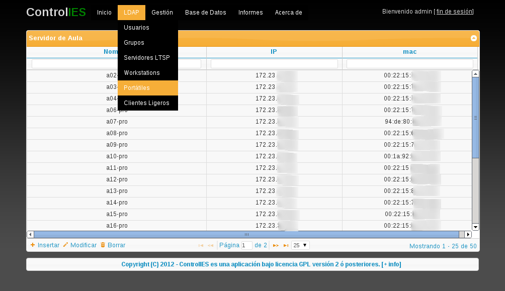Click the Borrar trash icon
The height and width of the screenshot is (291, 505).
[x=103, y=245]
